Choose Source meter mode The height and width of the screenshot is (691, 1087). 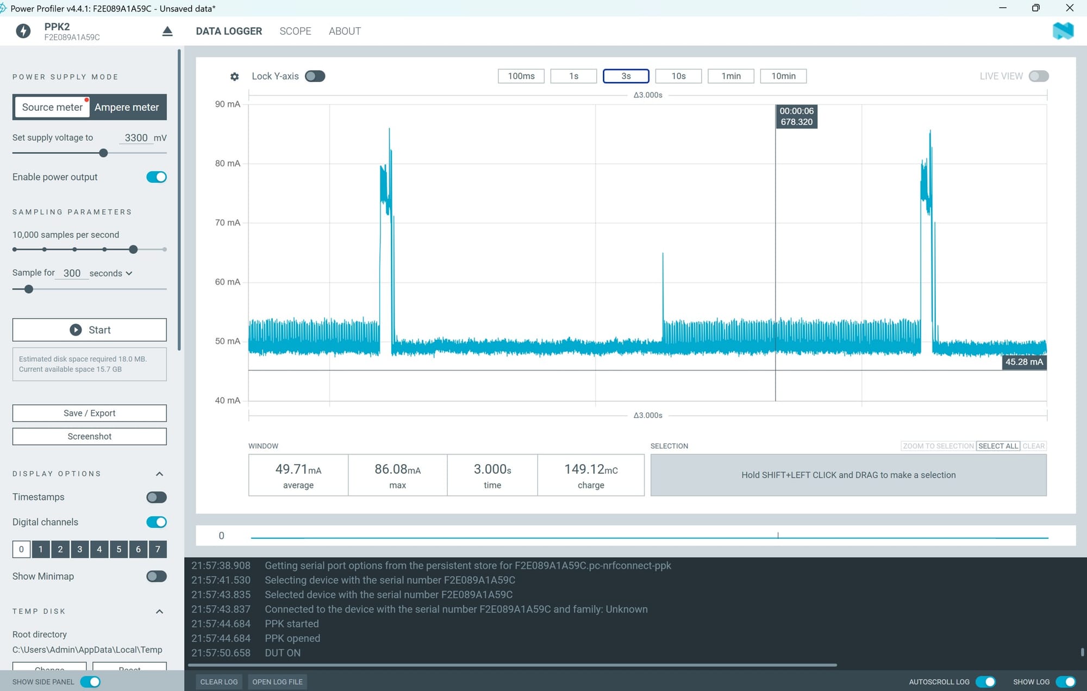[52, 107]
